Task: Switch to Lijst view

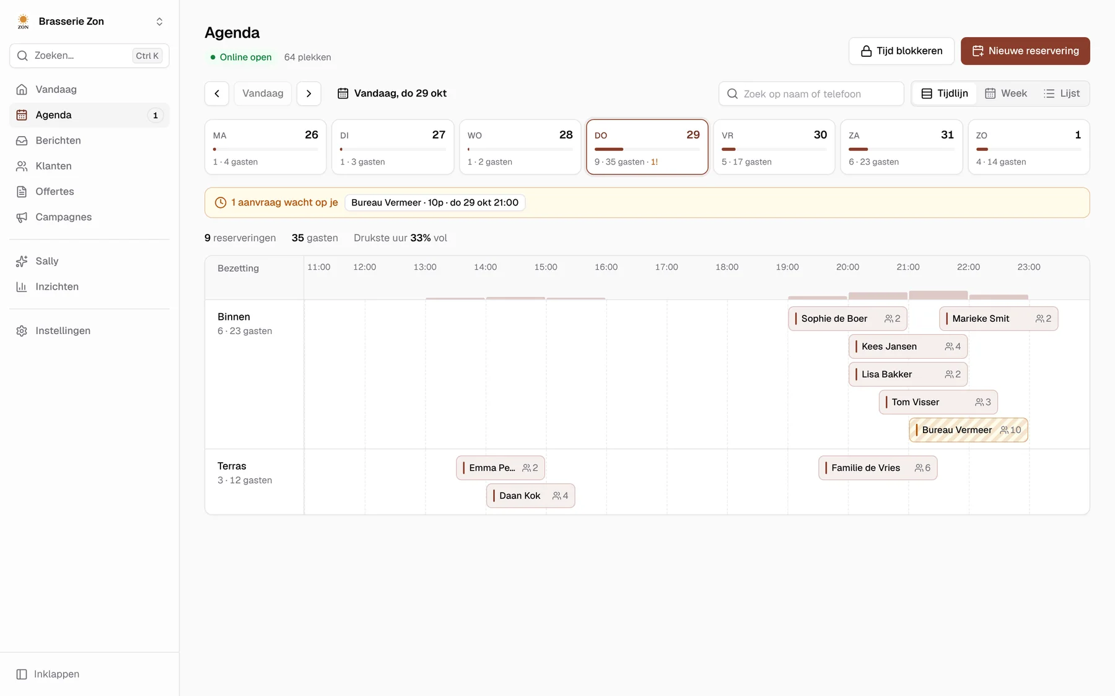Action: [x=1062, y=93]
